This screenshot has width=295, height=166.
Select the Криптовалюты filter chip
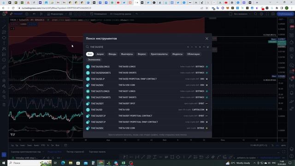159,54
